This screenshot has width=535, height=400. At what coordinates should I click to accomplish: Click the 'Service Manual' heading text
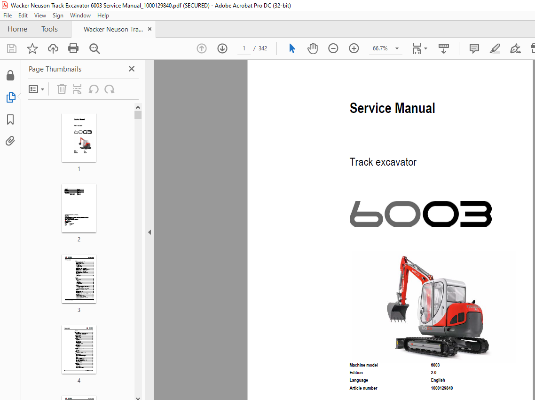392,108
